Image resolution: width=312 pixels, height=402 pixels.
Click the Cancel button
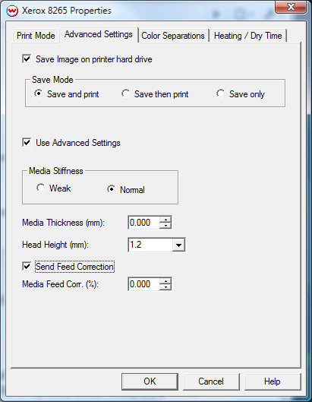(x=211, y=381)
